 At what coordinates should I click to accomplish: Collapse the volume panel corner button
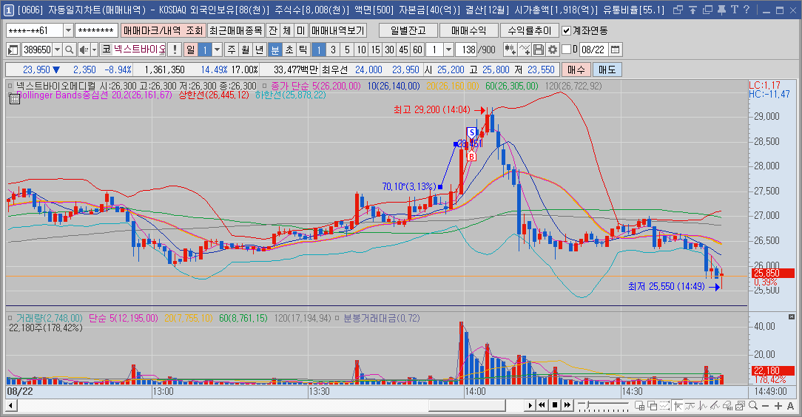(x=791, y=317)
